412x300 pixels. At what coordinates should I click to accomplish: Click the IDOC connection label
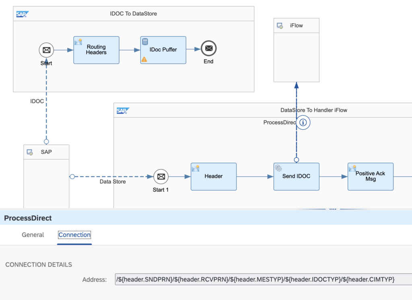pyautogui.click(x=37, y=101)
